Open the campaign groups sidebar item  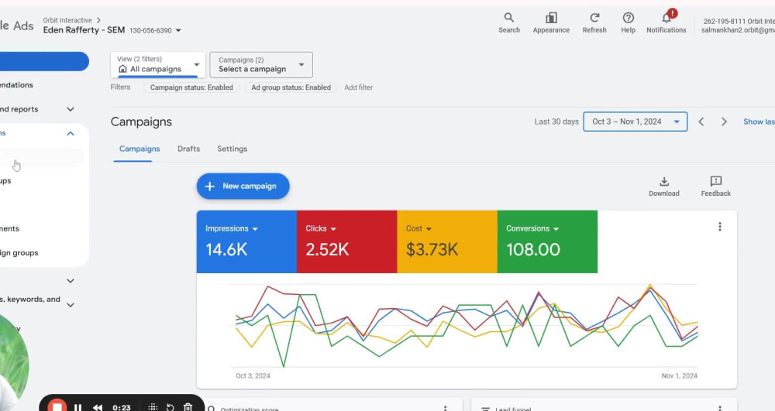(x=19, y=252)
